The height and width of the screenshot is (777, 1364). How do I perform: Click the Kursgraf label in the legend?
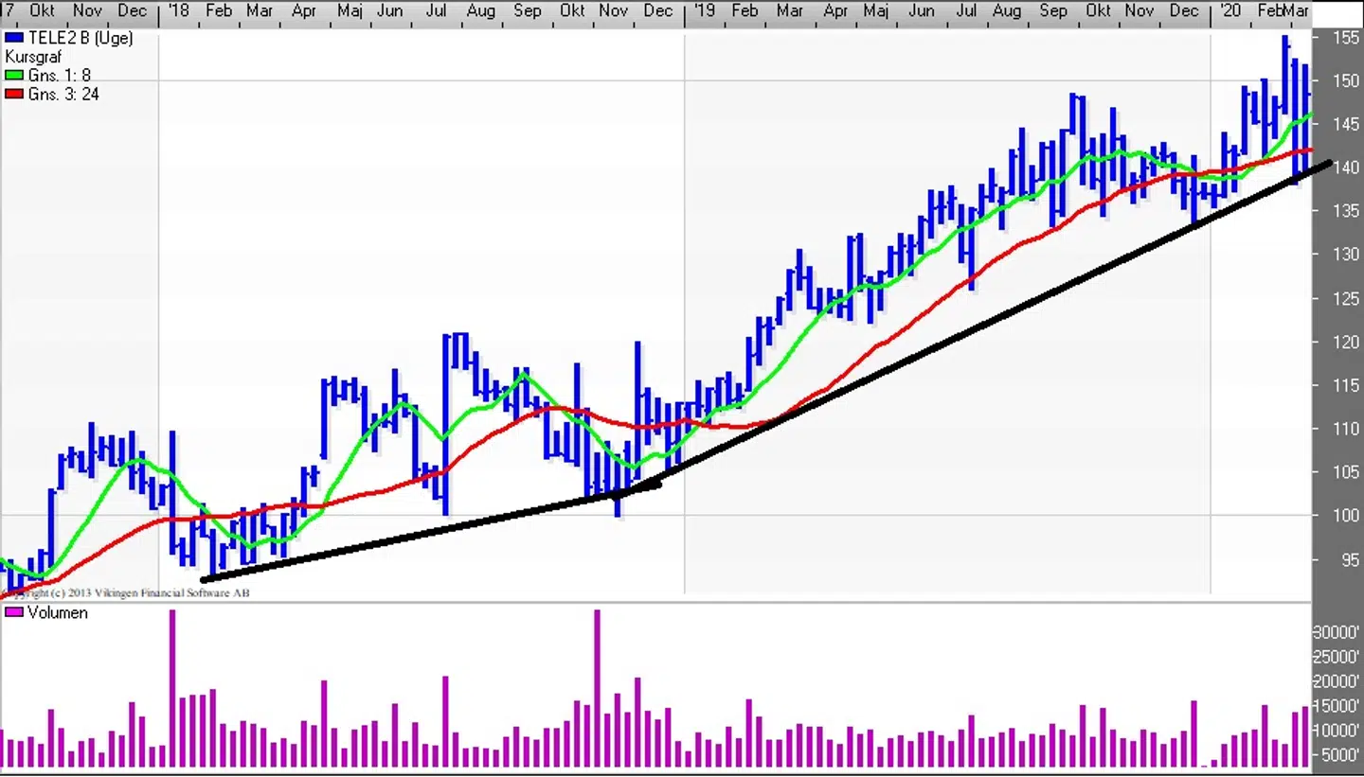coord(33,57)
